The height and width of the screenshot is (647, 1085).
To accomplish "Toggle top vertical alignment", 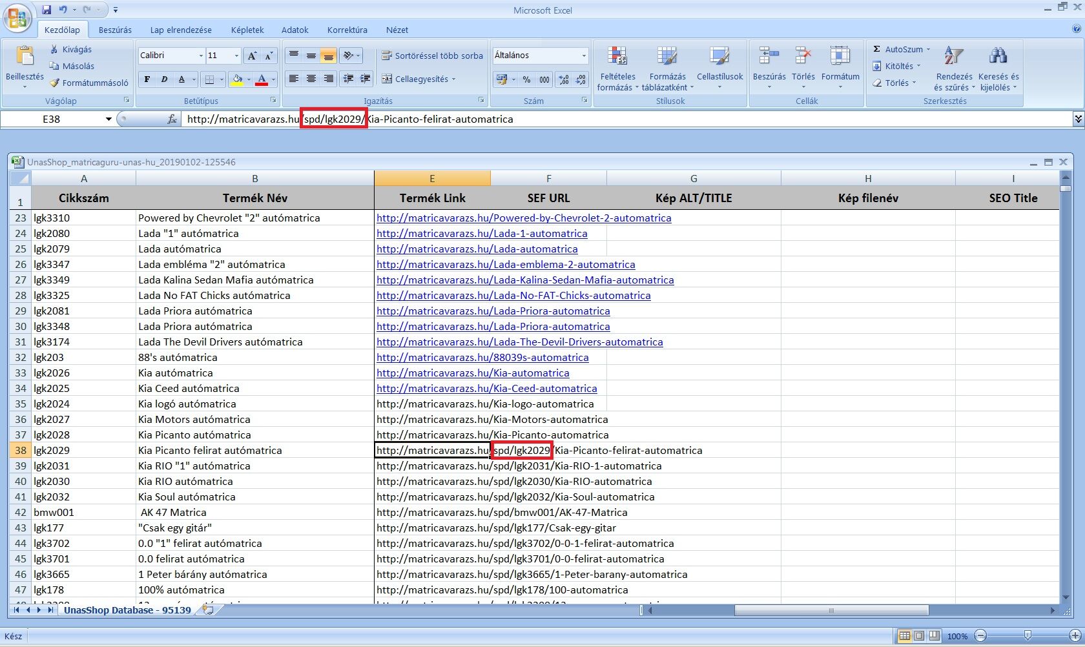I will pyautogui.click(x=294, y=56).
